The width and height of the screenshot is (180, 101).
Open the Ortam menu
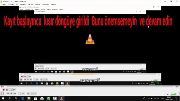click(3, 4)
